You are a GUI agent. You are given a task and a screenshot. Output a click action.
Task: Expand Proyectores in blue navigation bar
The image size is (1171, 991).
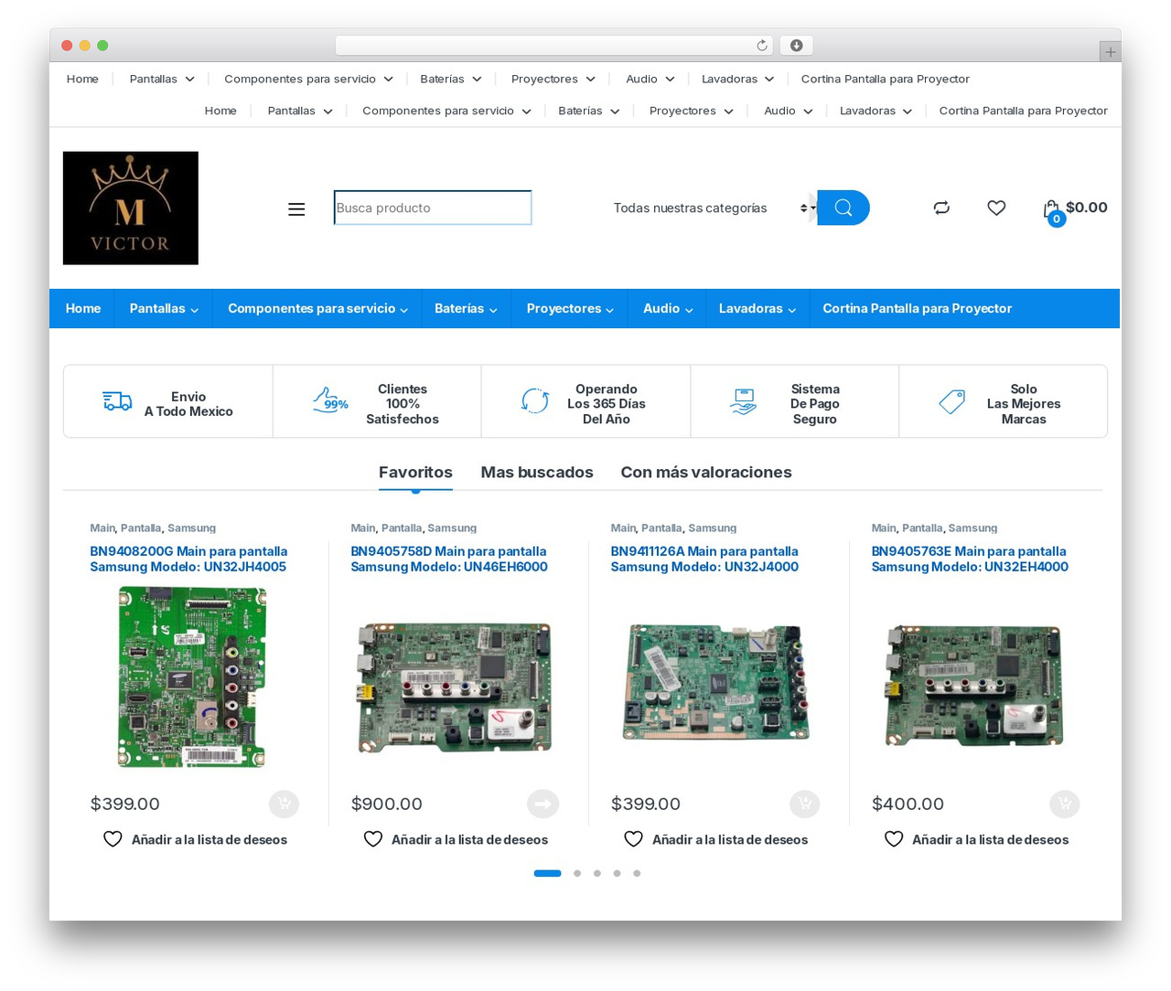[x=570, y=309]
